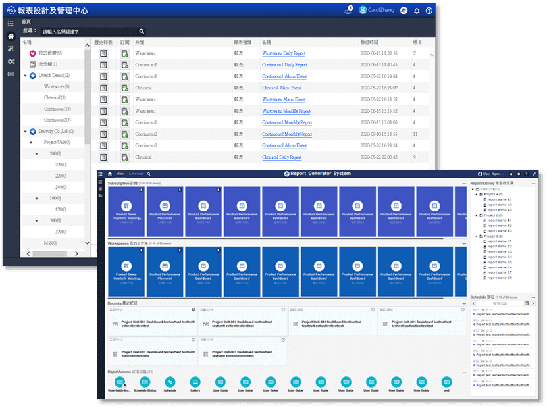The width and height of the screenshot is (547, 408).
Task: Open the help question mark icon
Action: click(x=429, y=11)
